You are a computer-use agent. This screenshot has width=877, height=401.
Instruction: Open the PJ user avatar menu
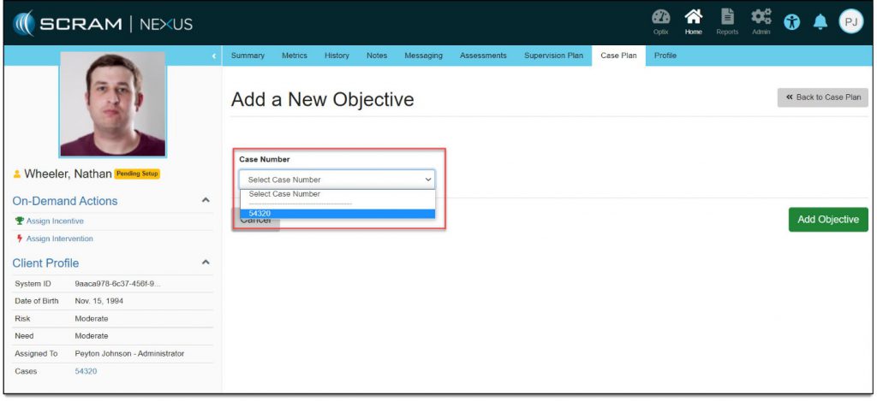(850, 22)
